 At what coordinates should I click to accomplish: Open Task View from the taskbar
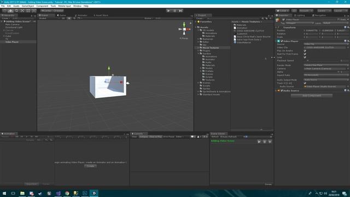point(13,193)
